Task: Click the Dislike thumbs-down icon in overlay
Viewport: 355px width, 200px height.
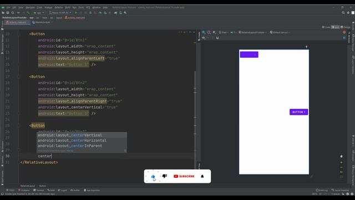Action: 165,176
